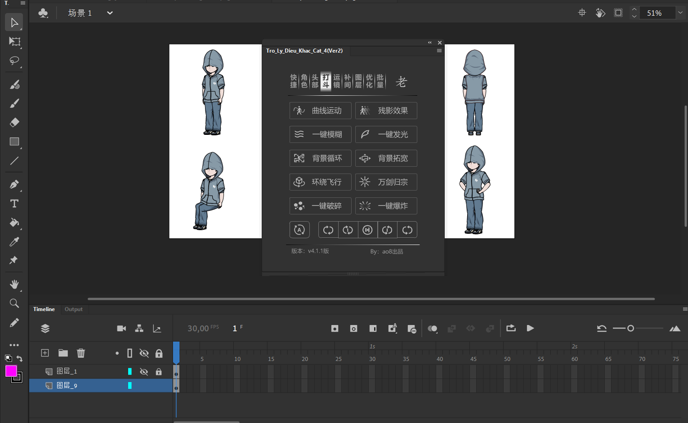Viewport: 688px width, 423px height.
Task: Insert a keyframe from timeline toolbar
Action: pyautogui.click(x=335, y=329)
